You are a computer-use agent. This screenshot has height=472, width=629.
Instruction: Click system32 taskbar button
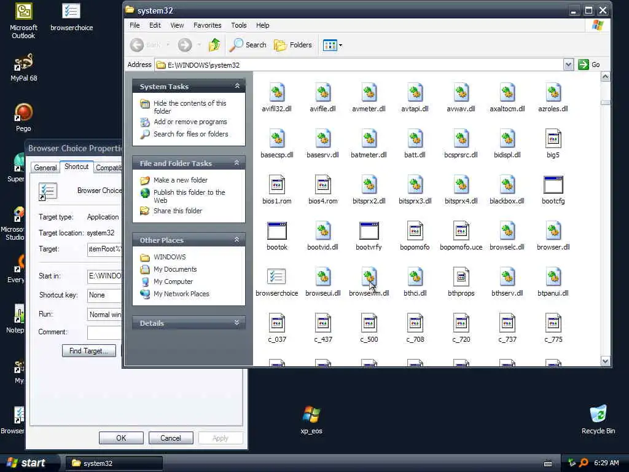pos(114,463)
